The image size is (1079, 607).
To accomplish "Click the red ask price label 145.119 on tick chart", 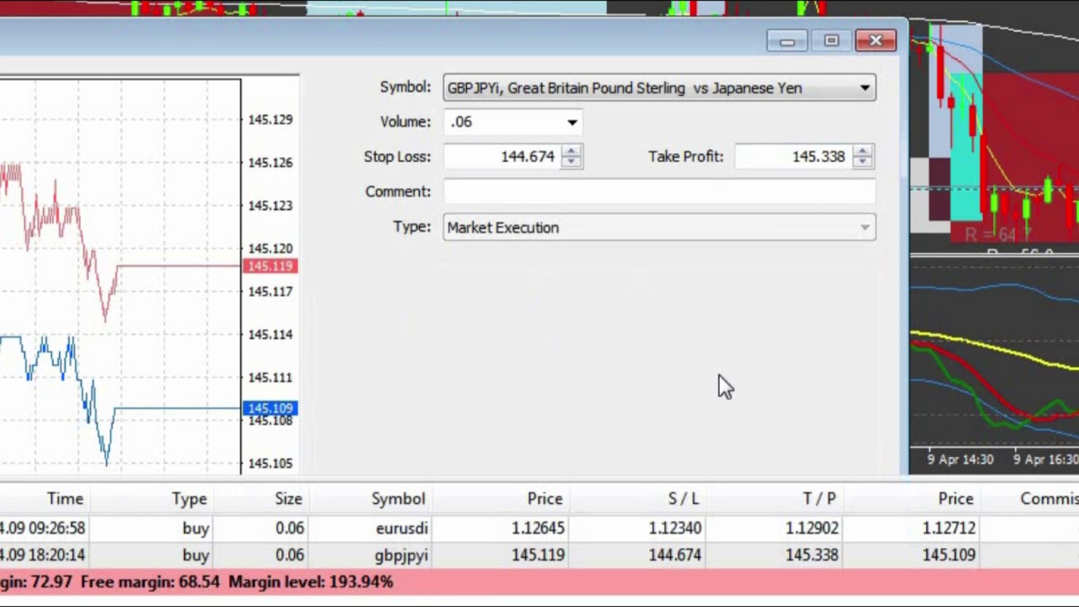I will pyautogui.click(x=271, y=266).
